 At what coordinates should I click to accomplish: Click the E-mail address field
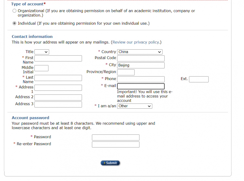[x=141, y=86]
